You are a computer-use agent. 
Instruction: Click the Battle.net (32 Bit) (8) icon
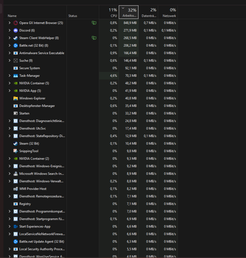coord(16,46)
